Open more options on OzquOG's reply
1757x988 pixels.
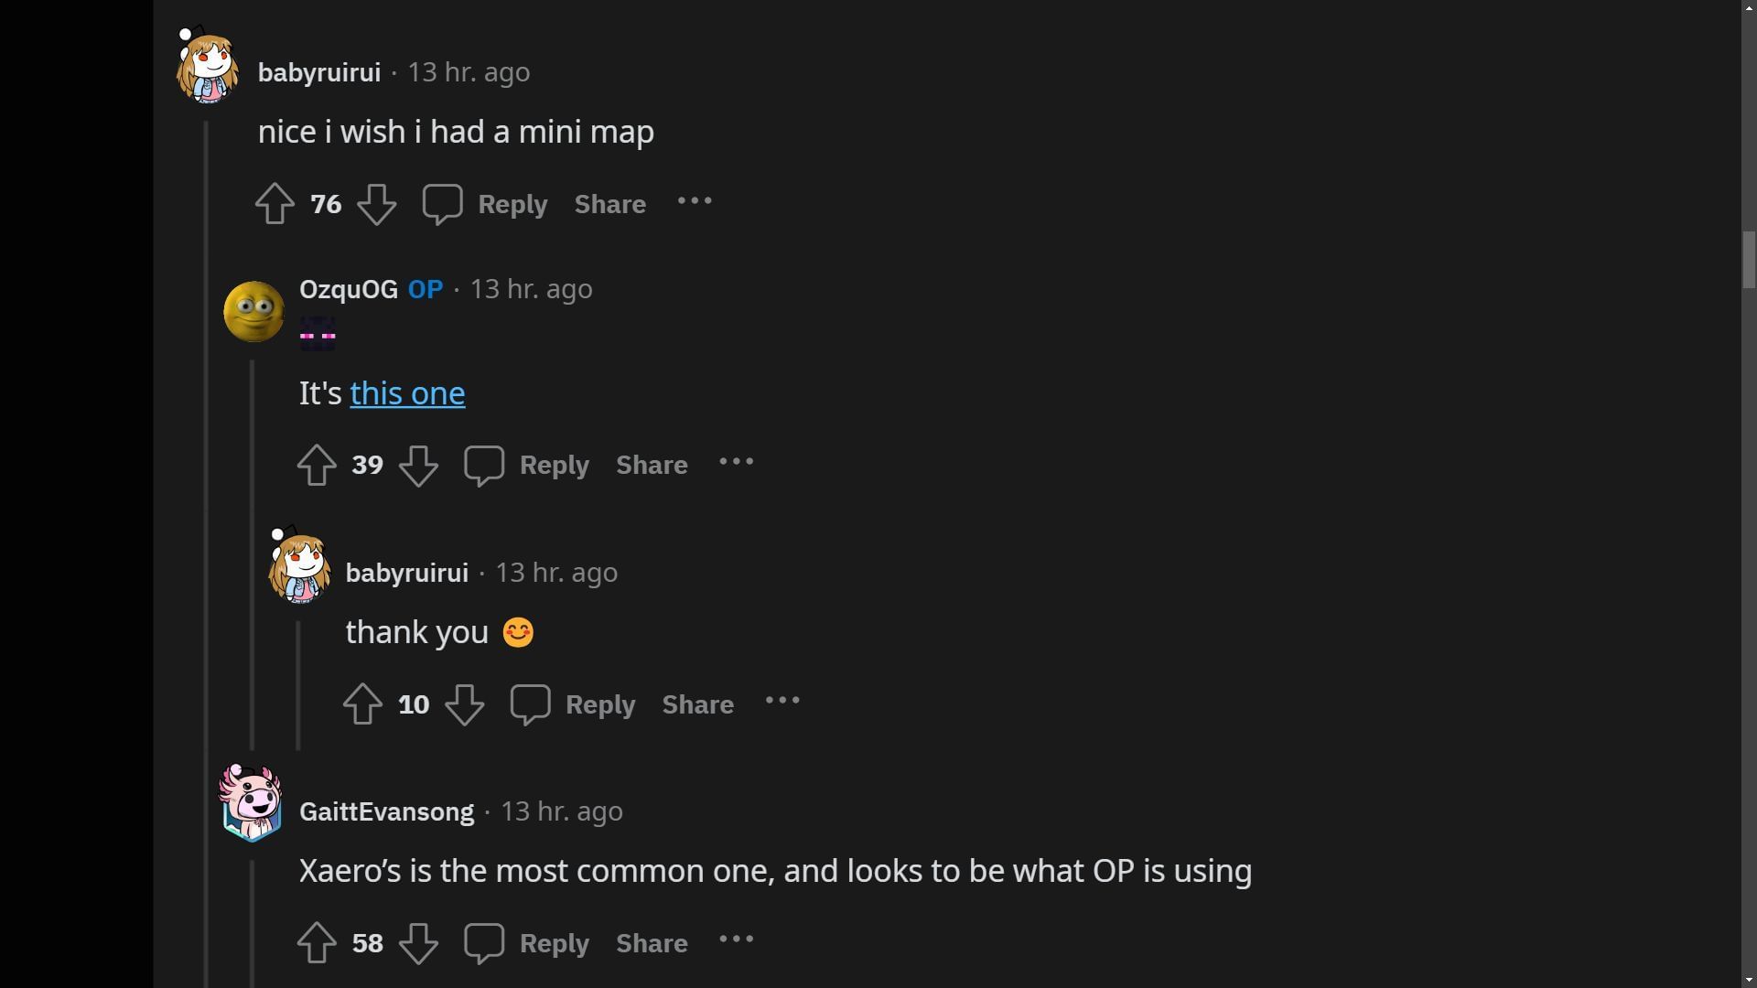[x=737, y=462]
